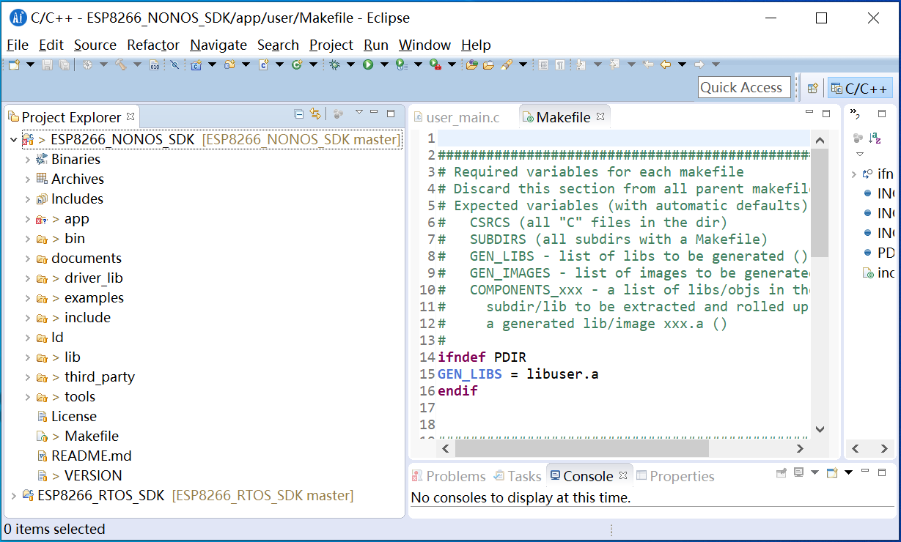
Task: Collapse the ESP8266_NONOS_SDK project
Action: coord(14,139)
